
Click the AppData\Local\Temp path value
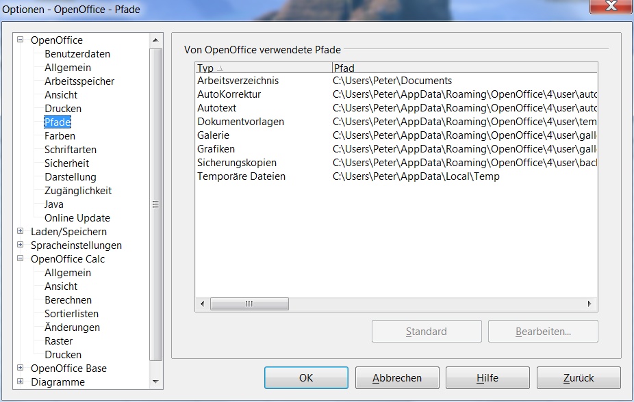coord(416,177)
